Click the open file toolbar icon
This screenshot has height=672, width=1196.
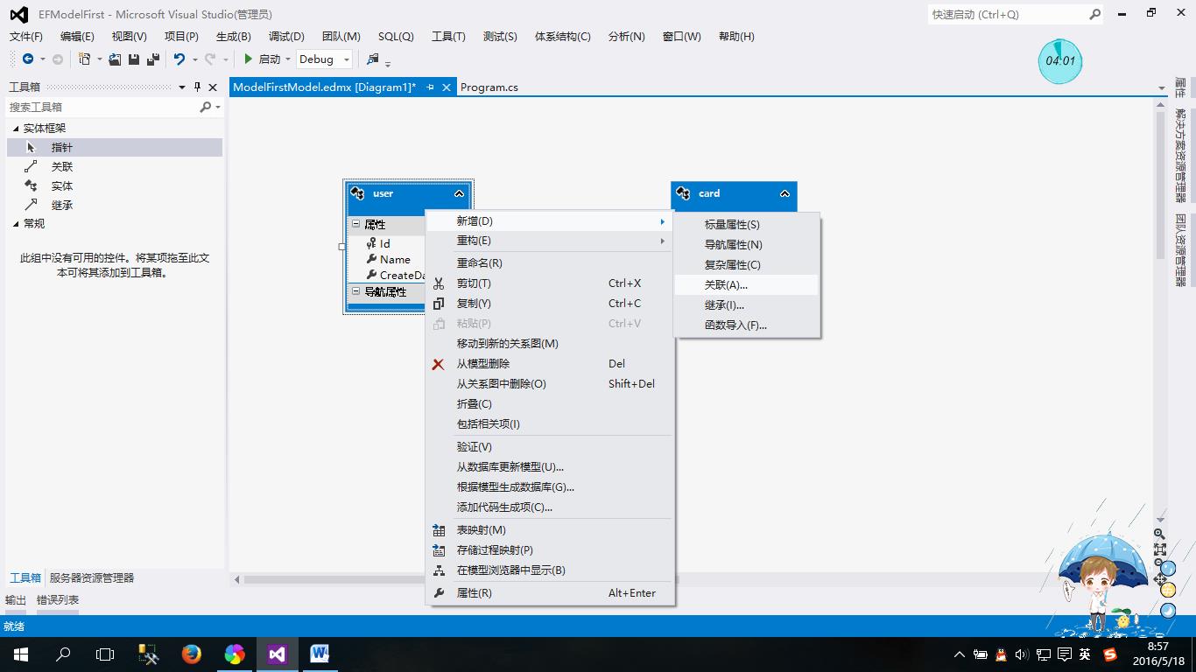pyautogui.click(x=115, y=59)
